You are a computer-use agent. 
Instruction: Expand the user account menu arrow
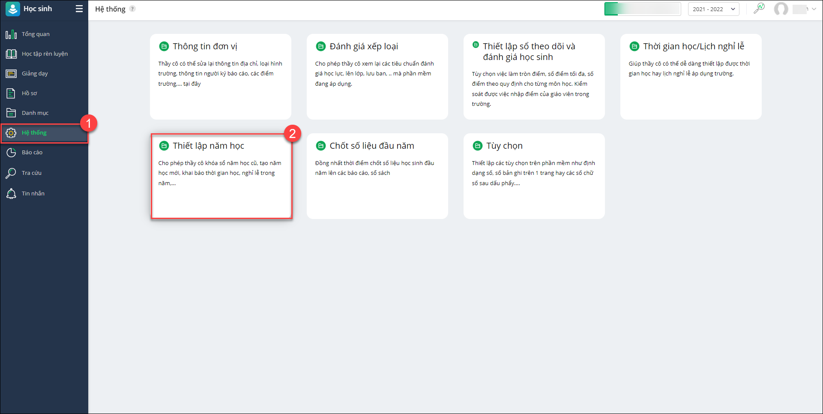814,9
